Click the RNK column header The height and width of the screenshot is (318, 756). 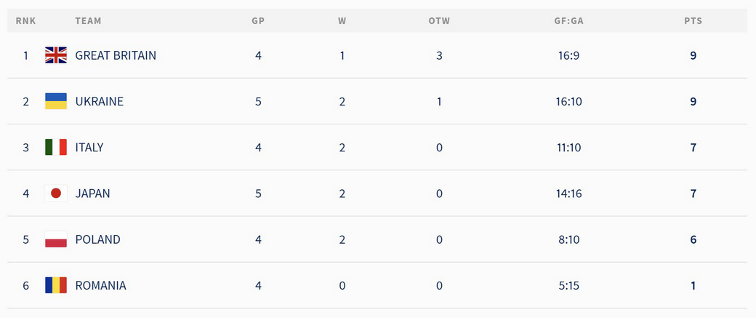[x=25, y=21]
